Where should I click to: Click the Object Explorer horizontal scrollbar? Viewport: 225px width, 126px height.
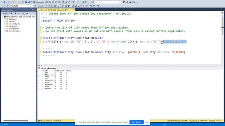[x=16, y=121]
